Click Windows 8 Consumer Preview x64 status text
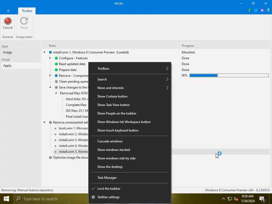 (237, 190)
